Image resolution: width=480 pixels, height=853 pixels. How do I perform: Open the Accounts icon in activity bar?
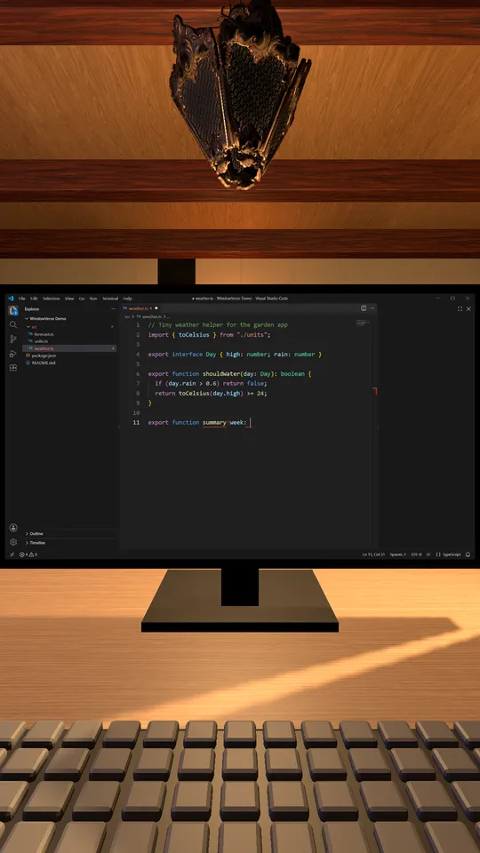click(13, 528)
